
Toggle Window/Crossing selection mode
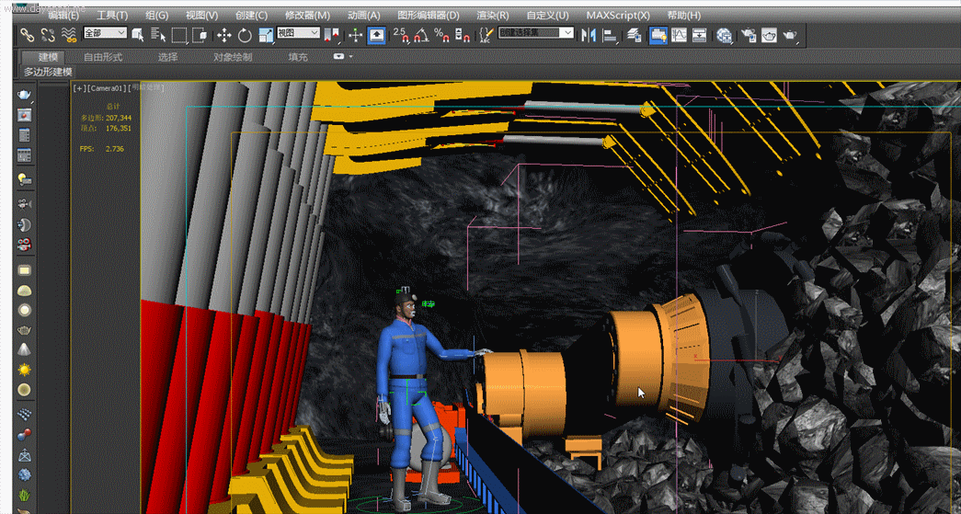pos(200,35)
